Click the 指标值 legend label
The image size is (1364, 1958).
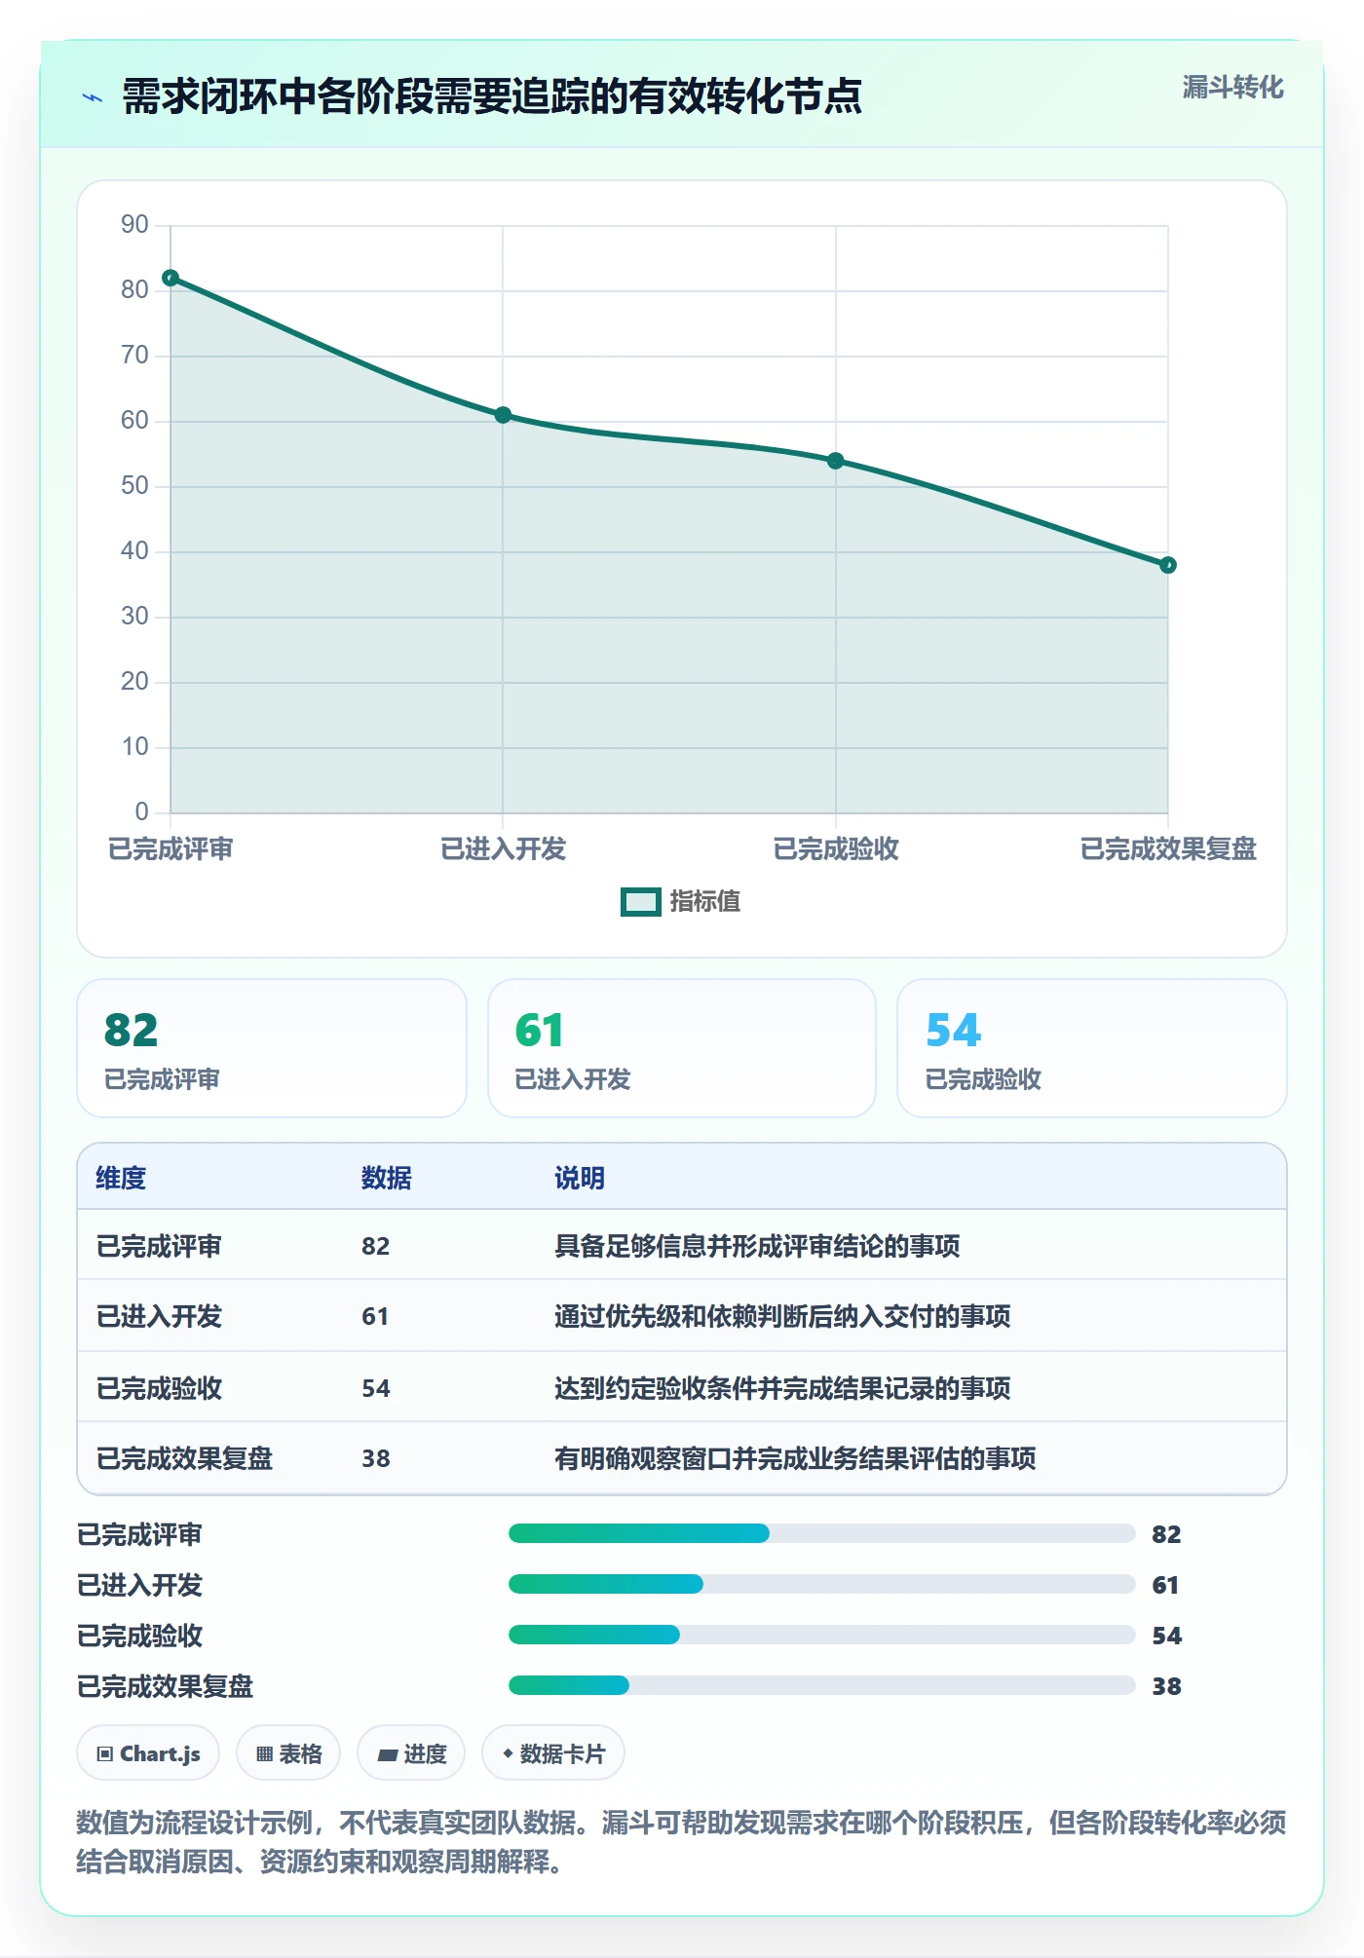tap(705, 902)
